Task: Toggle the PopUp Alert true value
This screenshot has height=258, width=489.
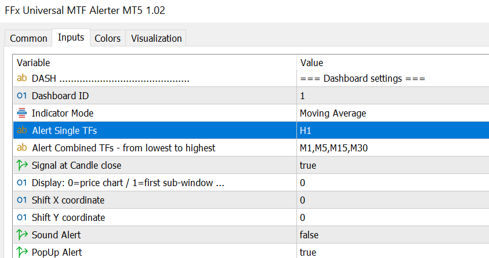Action: tap(308, 252)
